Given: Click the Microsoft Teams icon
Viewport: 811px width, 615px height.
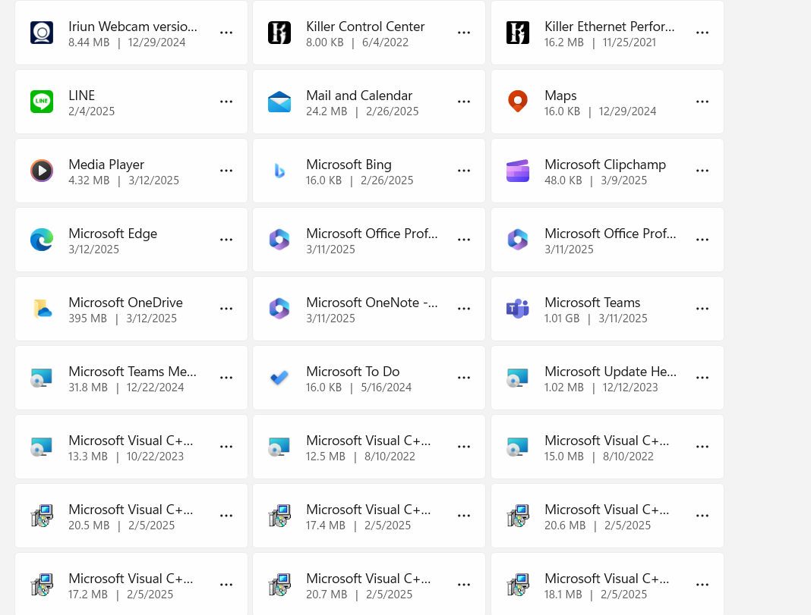Looking at the screenshot, I should click(518, 309).
